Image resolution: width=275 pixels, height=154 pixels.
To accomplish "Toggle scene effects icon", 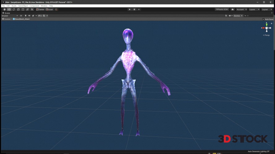I will pos(33,16).
